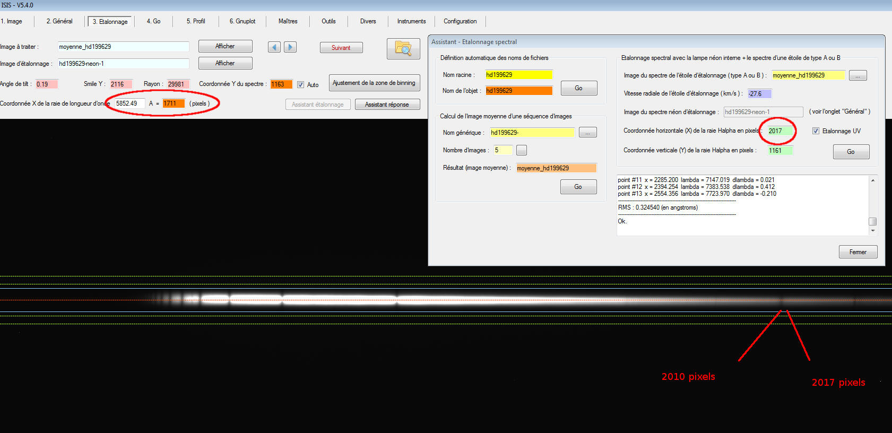Click browse button beside calibration star image
The height and width of the screenshot is (433, 892).
click(858, 76)
